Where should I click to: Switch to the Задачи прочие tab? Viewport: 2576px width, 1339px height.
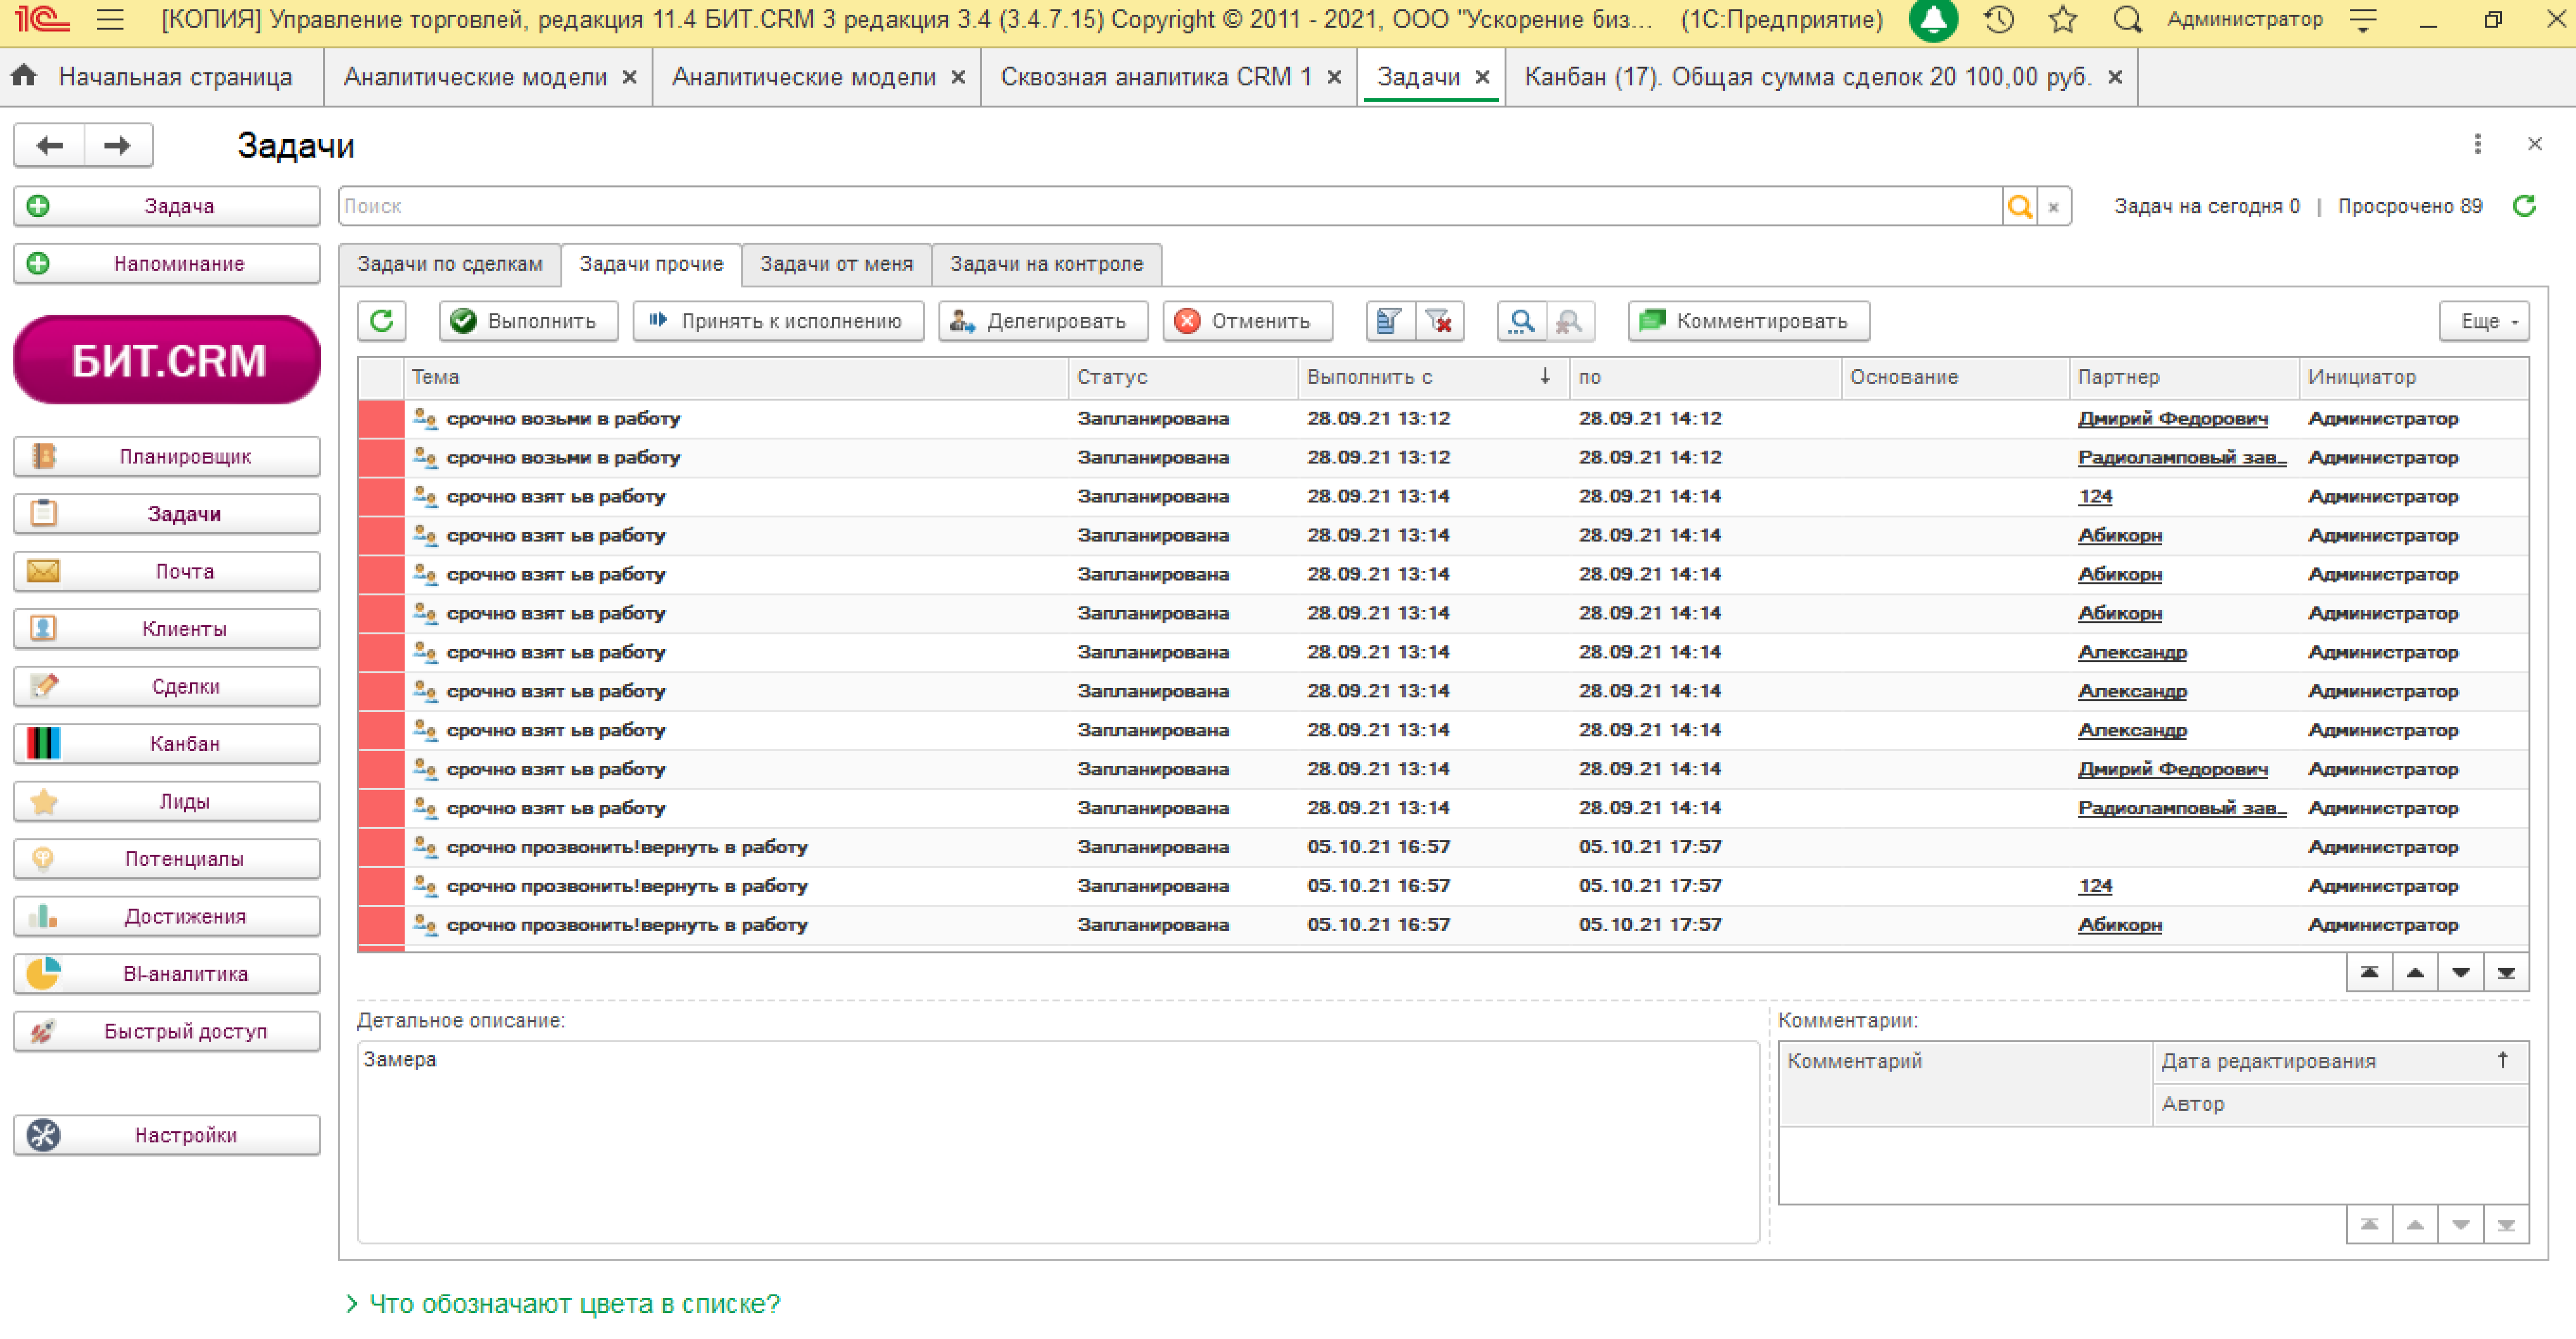[651, 264]
